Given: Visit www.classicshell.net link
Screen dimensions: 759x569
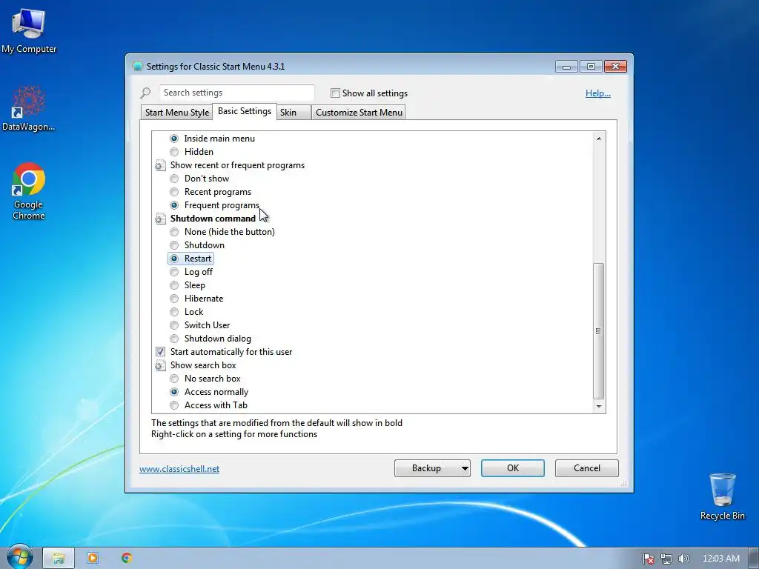Looking at the screenshot, I should pos(179,469).
